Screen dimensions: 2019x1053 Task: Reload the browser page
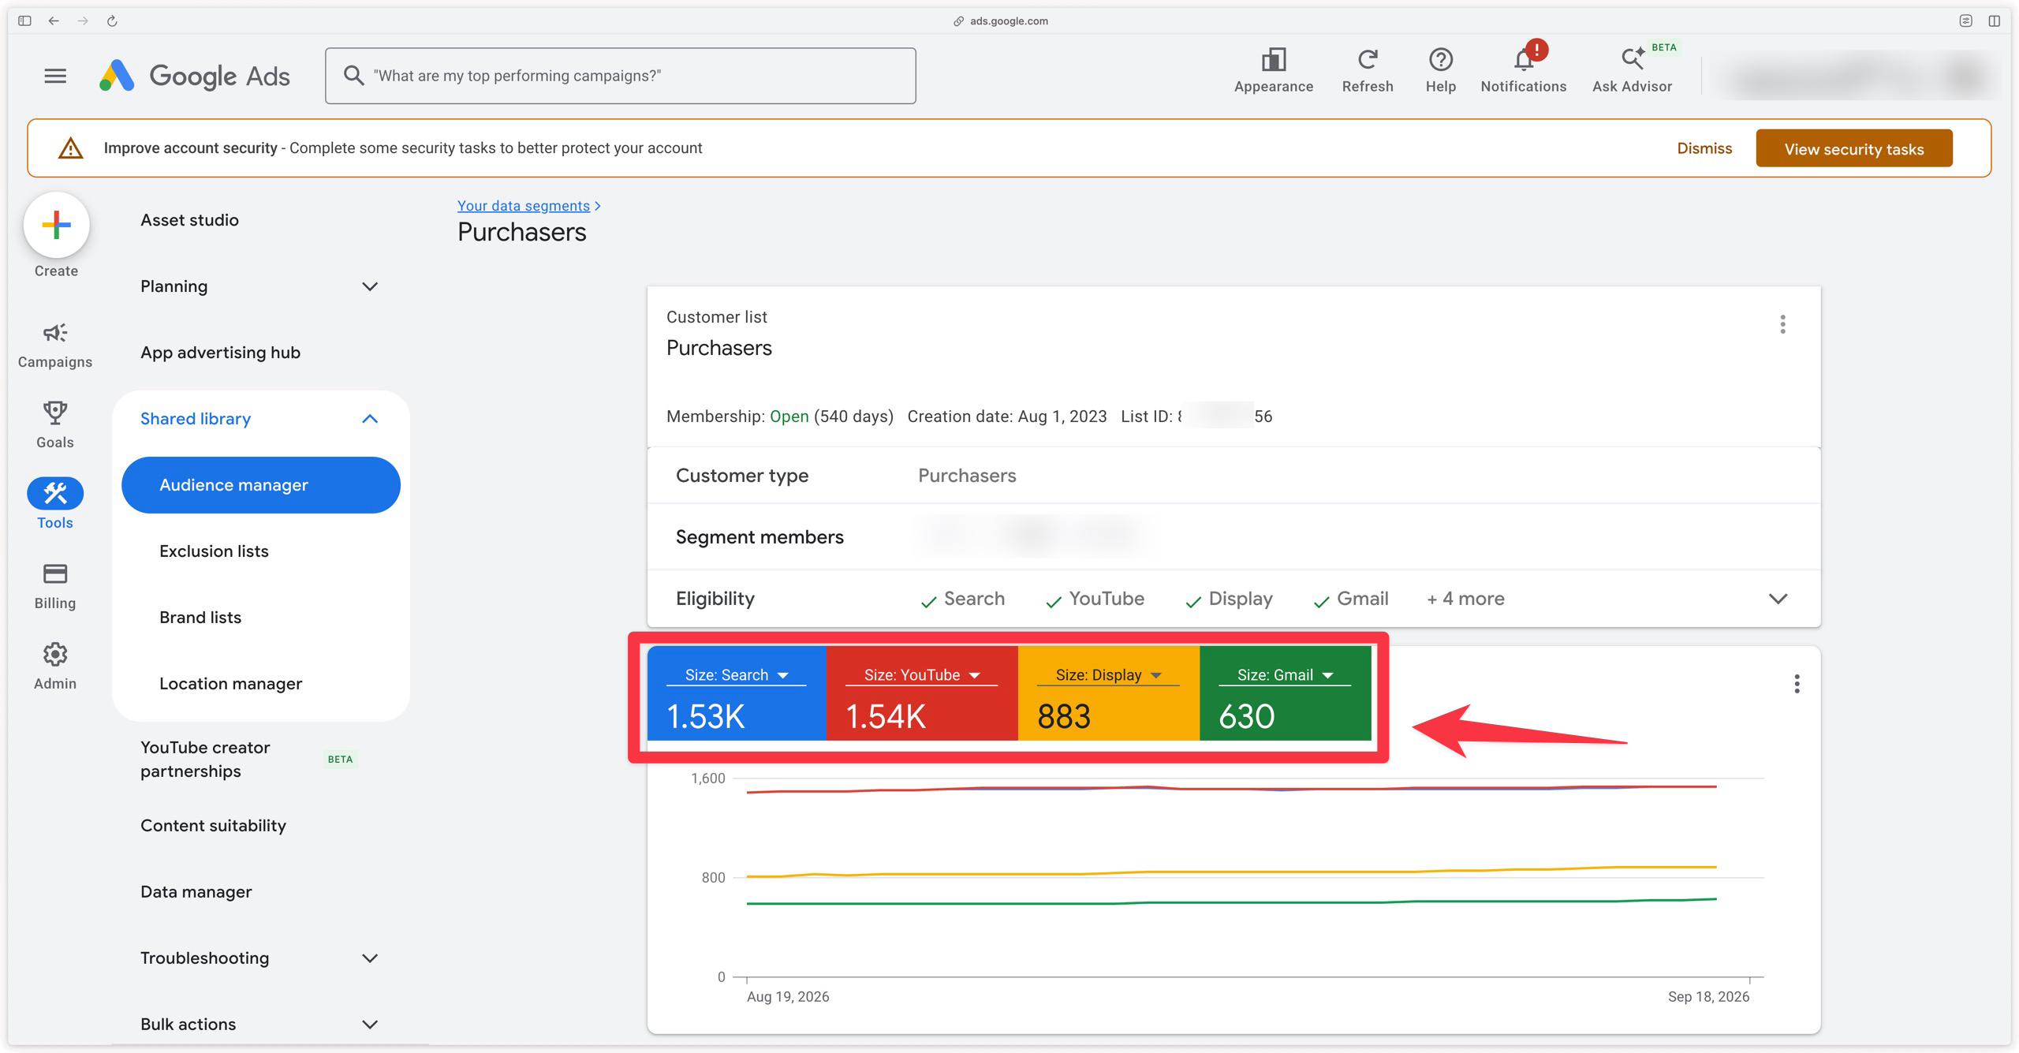pos(112,21)
